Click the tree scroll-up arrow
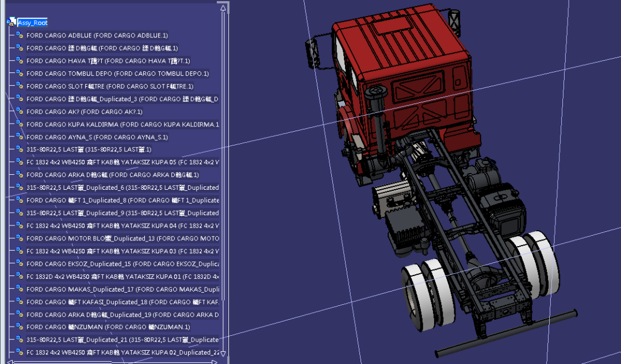 point(223,8)
